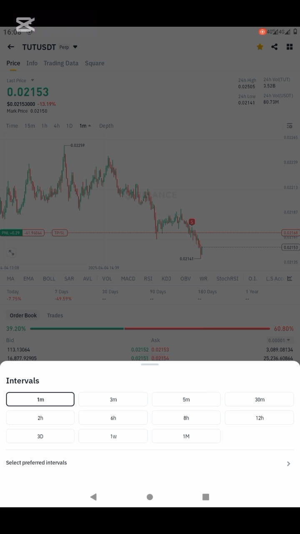Choose the 1w interval option
This screenshot has width=300, height=534.
coord(113,436)
